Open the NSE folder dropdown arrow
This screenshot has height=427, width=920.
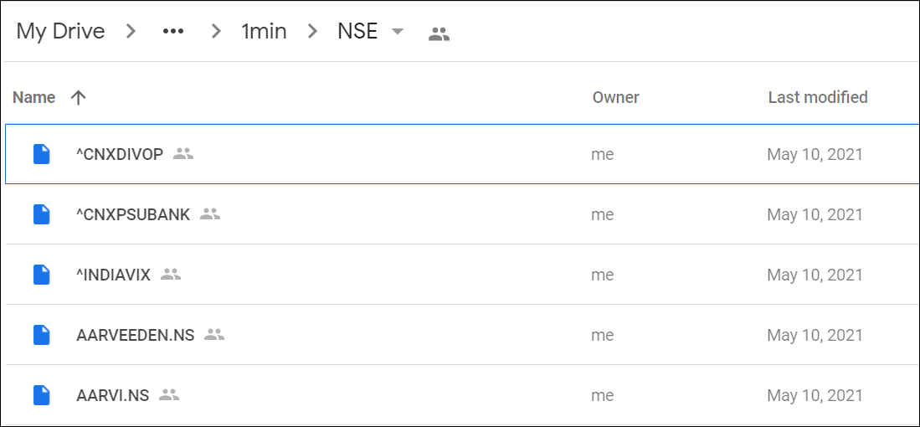pos(398,32)
